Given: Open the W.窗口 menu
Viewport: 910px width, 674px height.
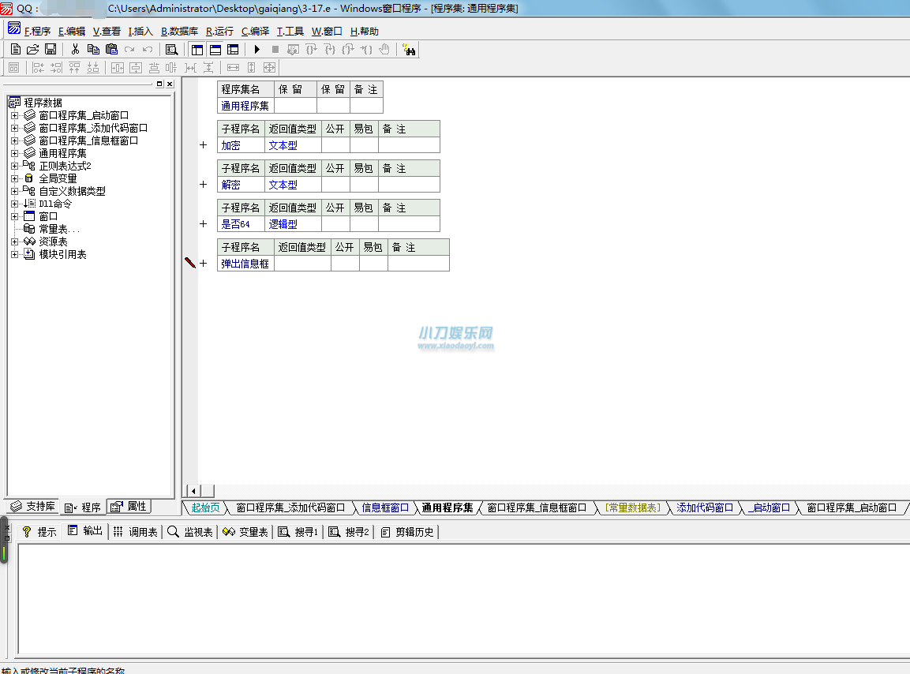Looking at the screenshot, I should tap(327, 32).
